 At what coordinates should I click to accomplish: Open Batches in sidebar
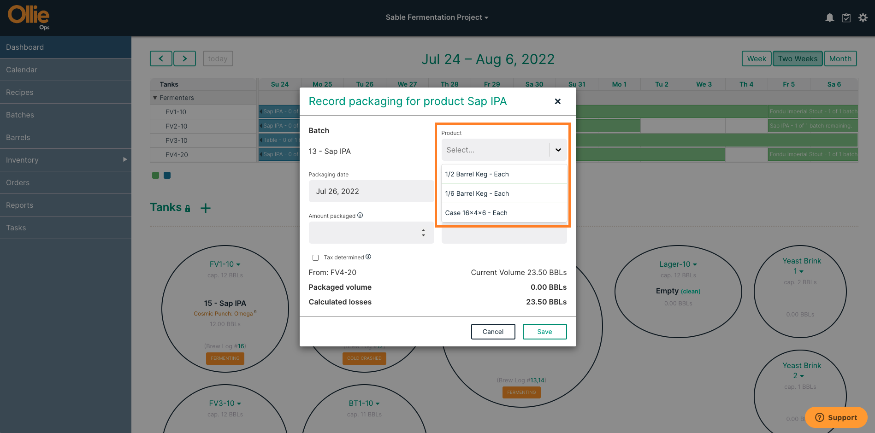pyautogui.click(x=65, y=115)
